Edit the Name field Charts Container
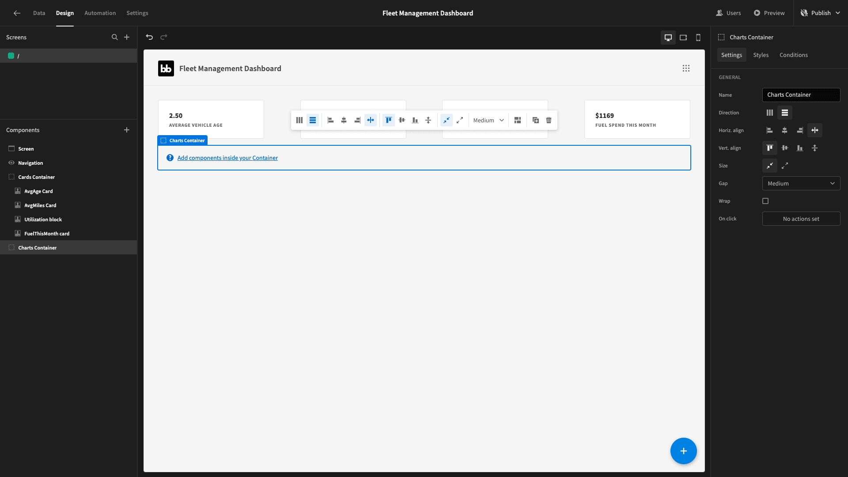Image resolution: width=848 pixels, height=477 pixels. click(x=801, y=95)
